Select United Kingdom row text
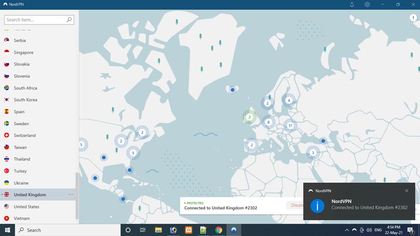Viewport: 420px width, 236px height. click(30, 195)
